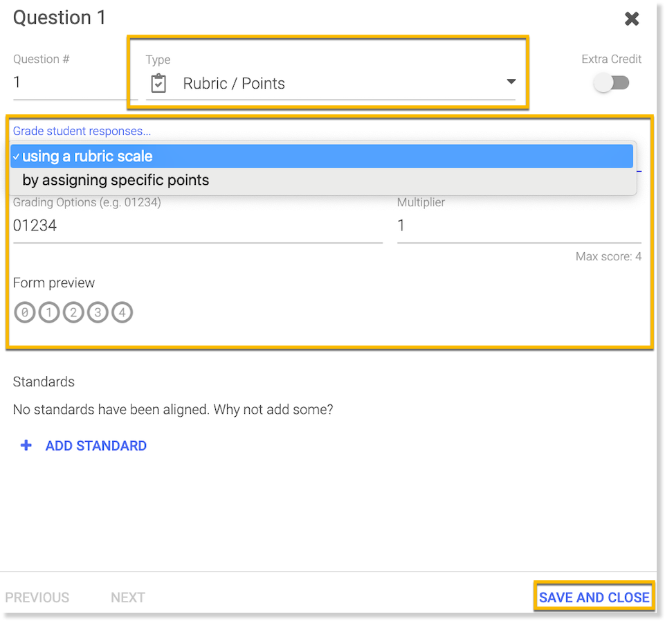
Task: Go to the Next question
Action: click(x=128, y=597)
